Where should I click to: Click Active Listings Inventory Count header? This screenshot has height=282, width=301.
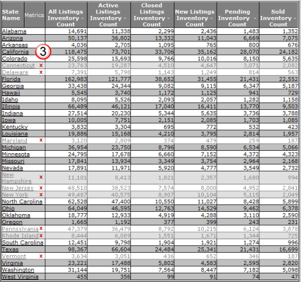point(108,15)
